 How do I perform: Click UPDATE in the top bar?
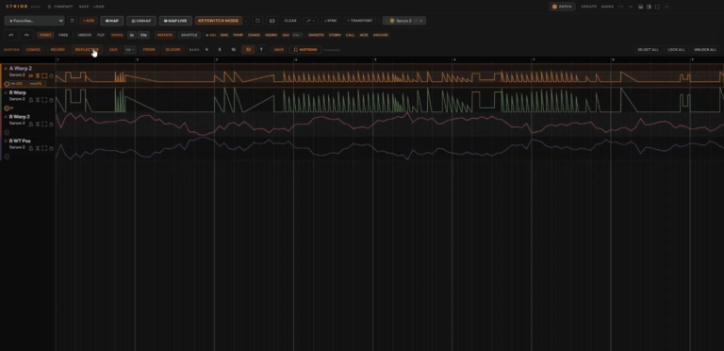click(x=588, y=7)
